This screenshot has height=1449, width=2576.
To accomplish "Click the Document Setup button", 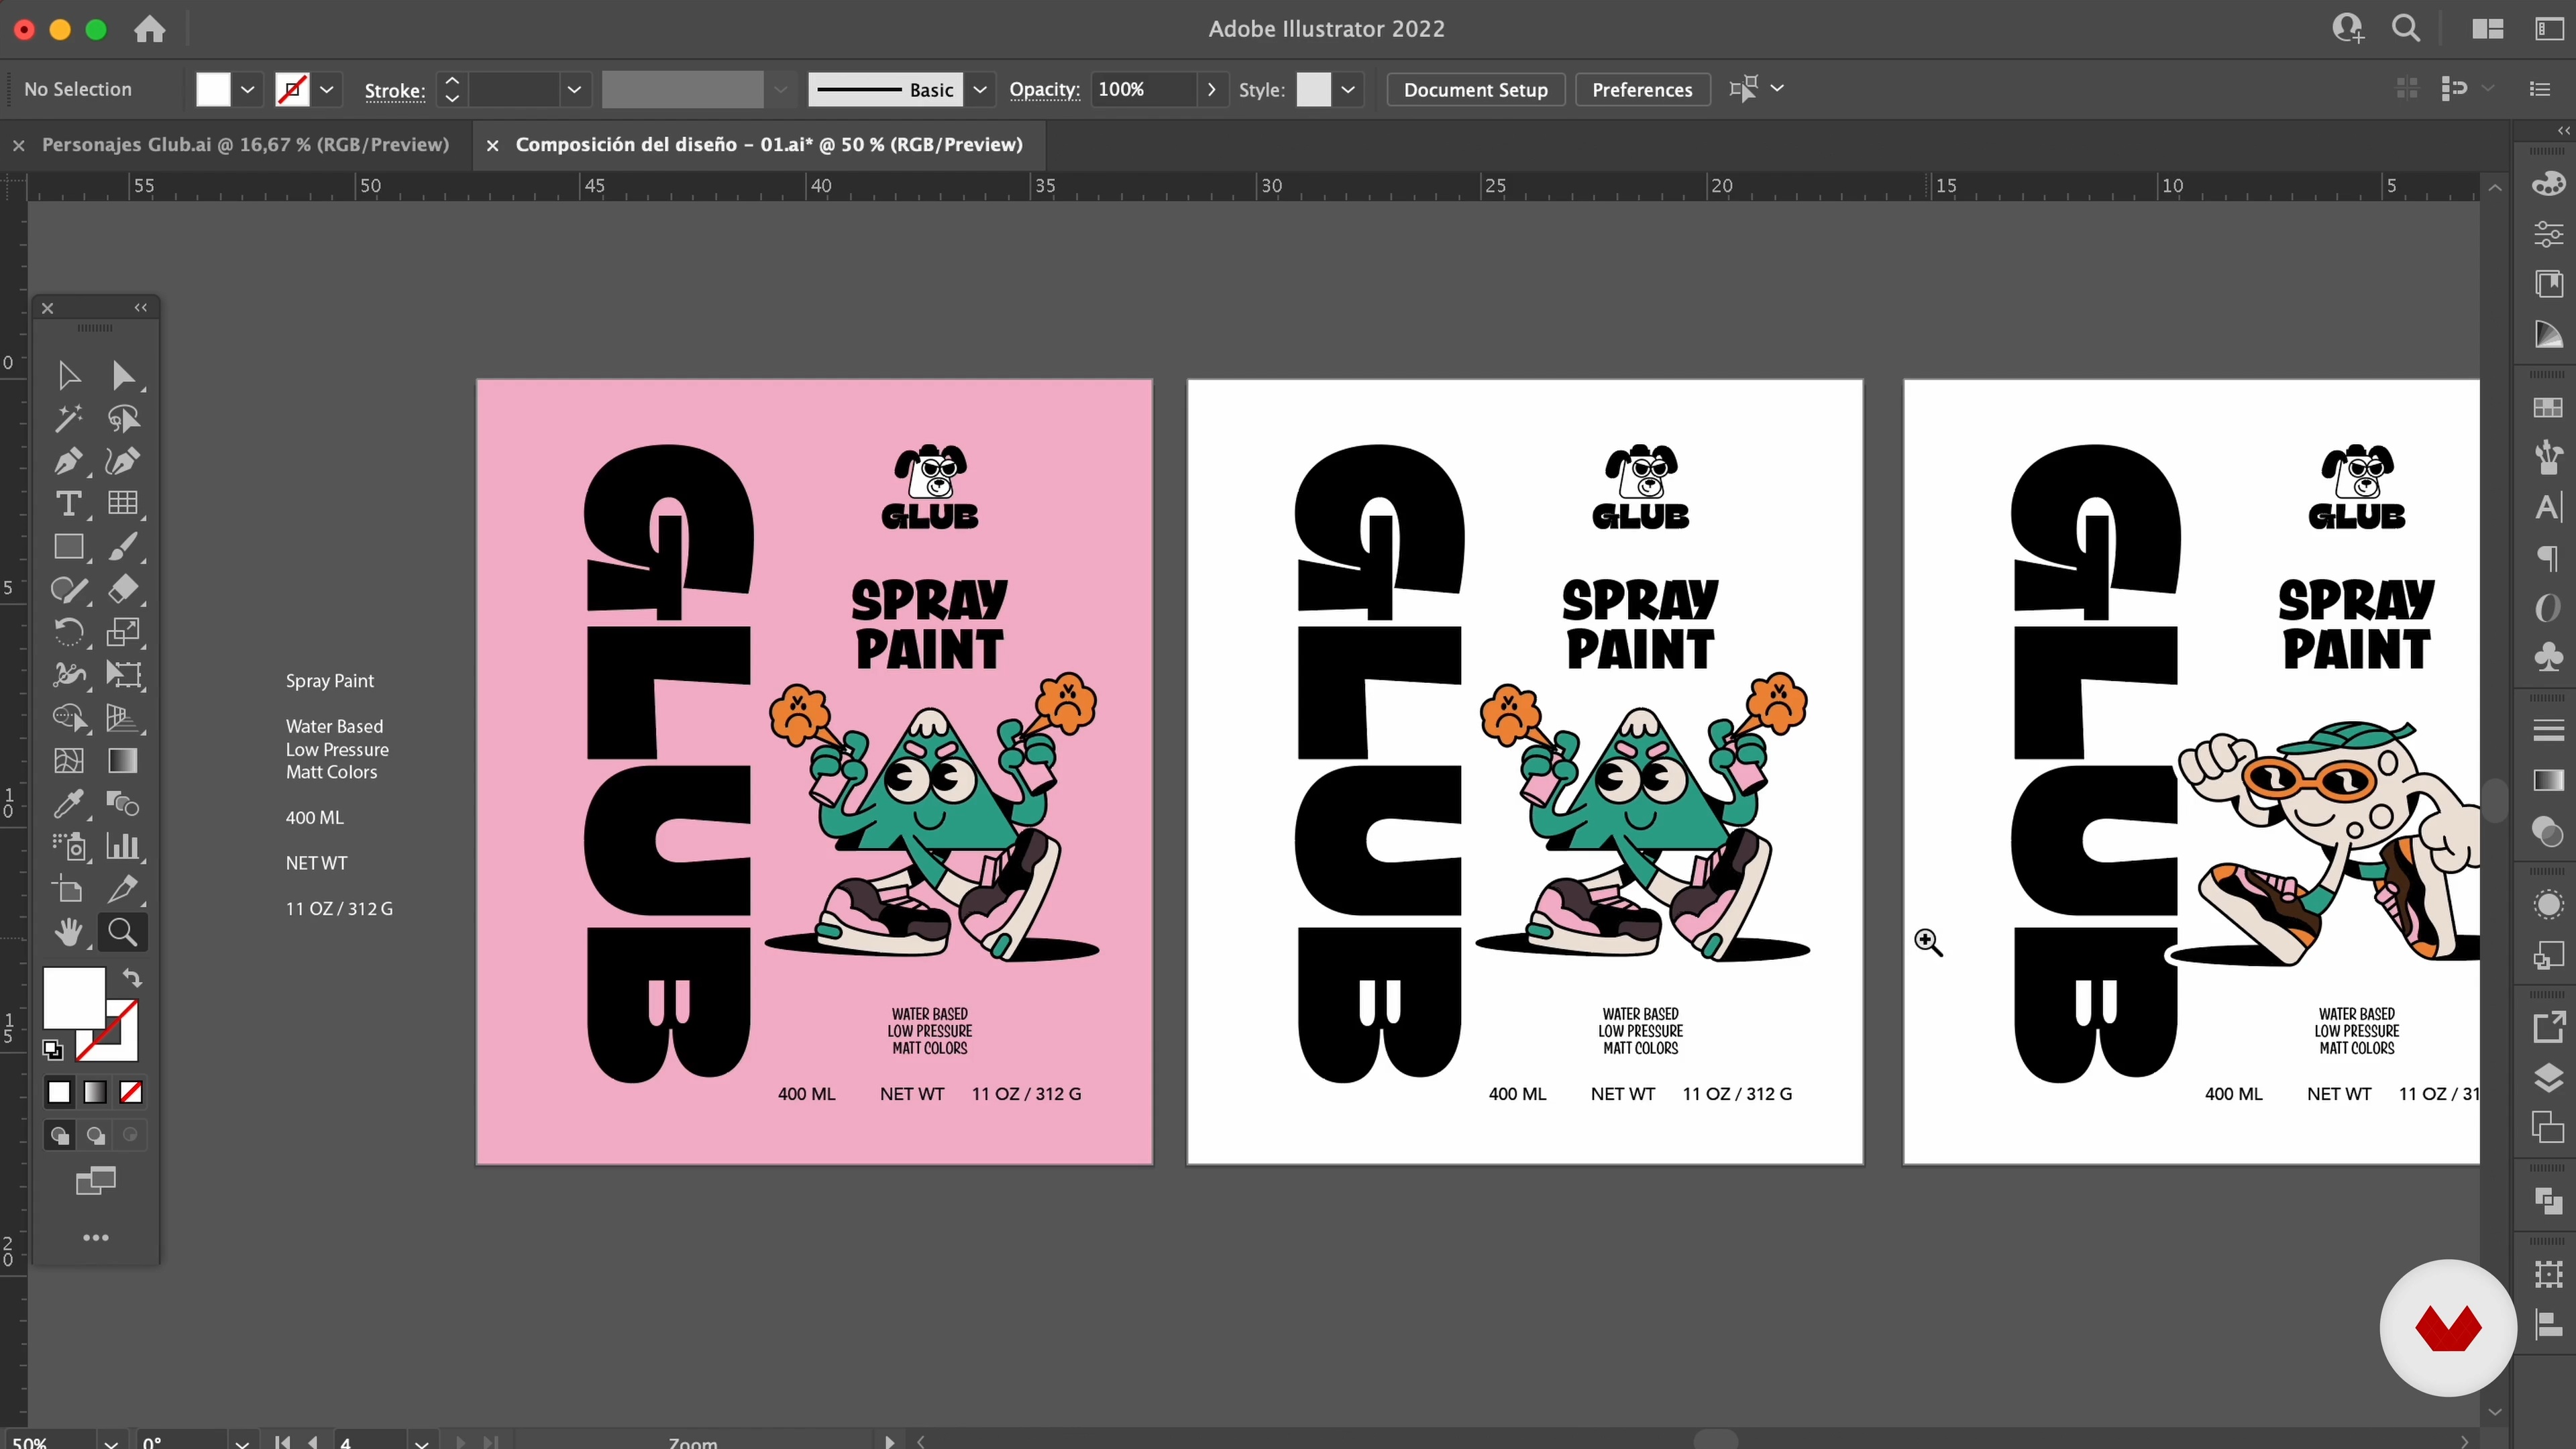I will [1475, 89].
